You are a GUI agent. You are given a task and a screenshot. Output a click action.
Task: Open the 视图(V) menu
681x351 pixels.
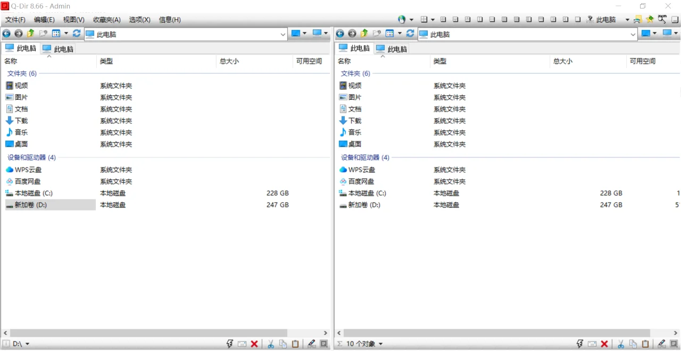coord(73,20)
